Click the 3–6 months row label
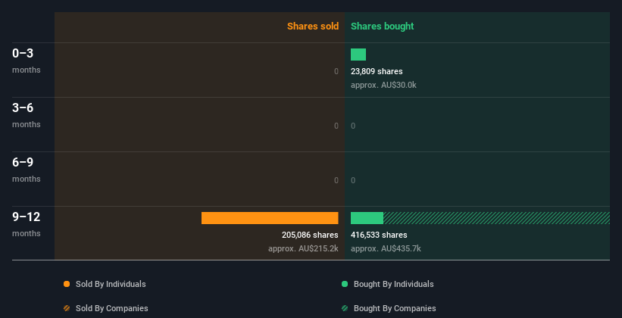The height and width of the screenshot is (318, 622). click(27, 115)
